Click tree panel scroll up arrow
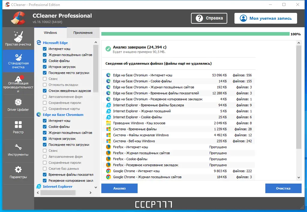Viewport: 307px width, 212px height. point(96,42)
